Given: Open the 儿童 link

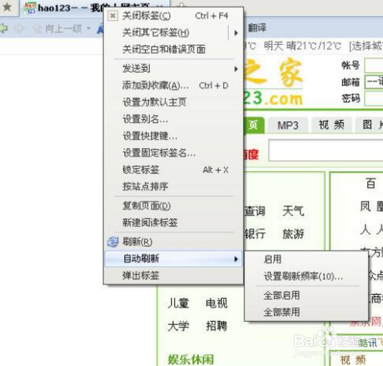Looking at the screenshot, I should [178, 303].
